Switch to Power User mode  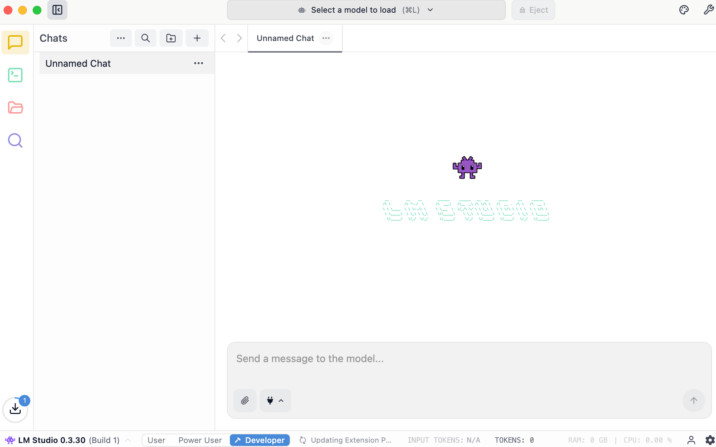[200, 440]
